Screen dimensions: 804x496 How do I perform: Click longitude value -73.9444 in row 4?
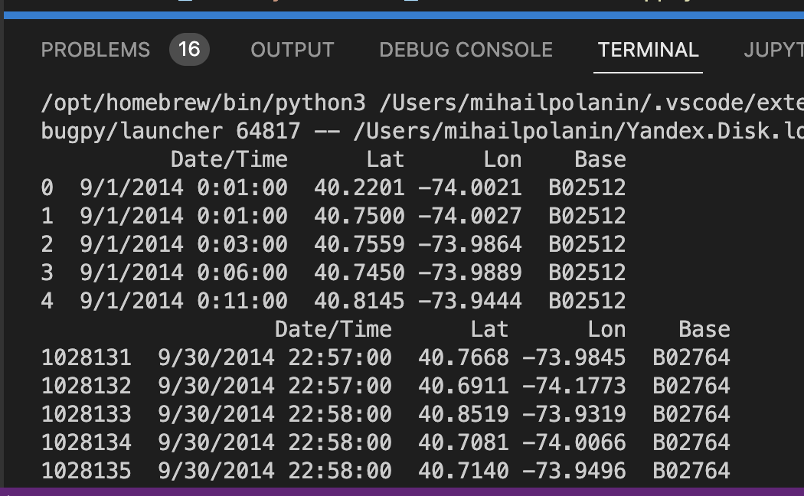(469, 301)
